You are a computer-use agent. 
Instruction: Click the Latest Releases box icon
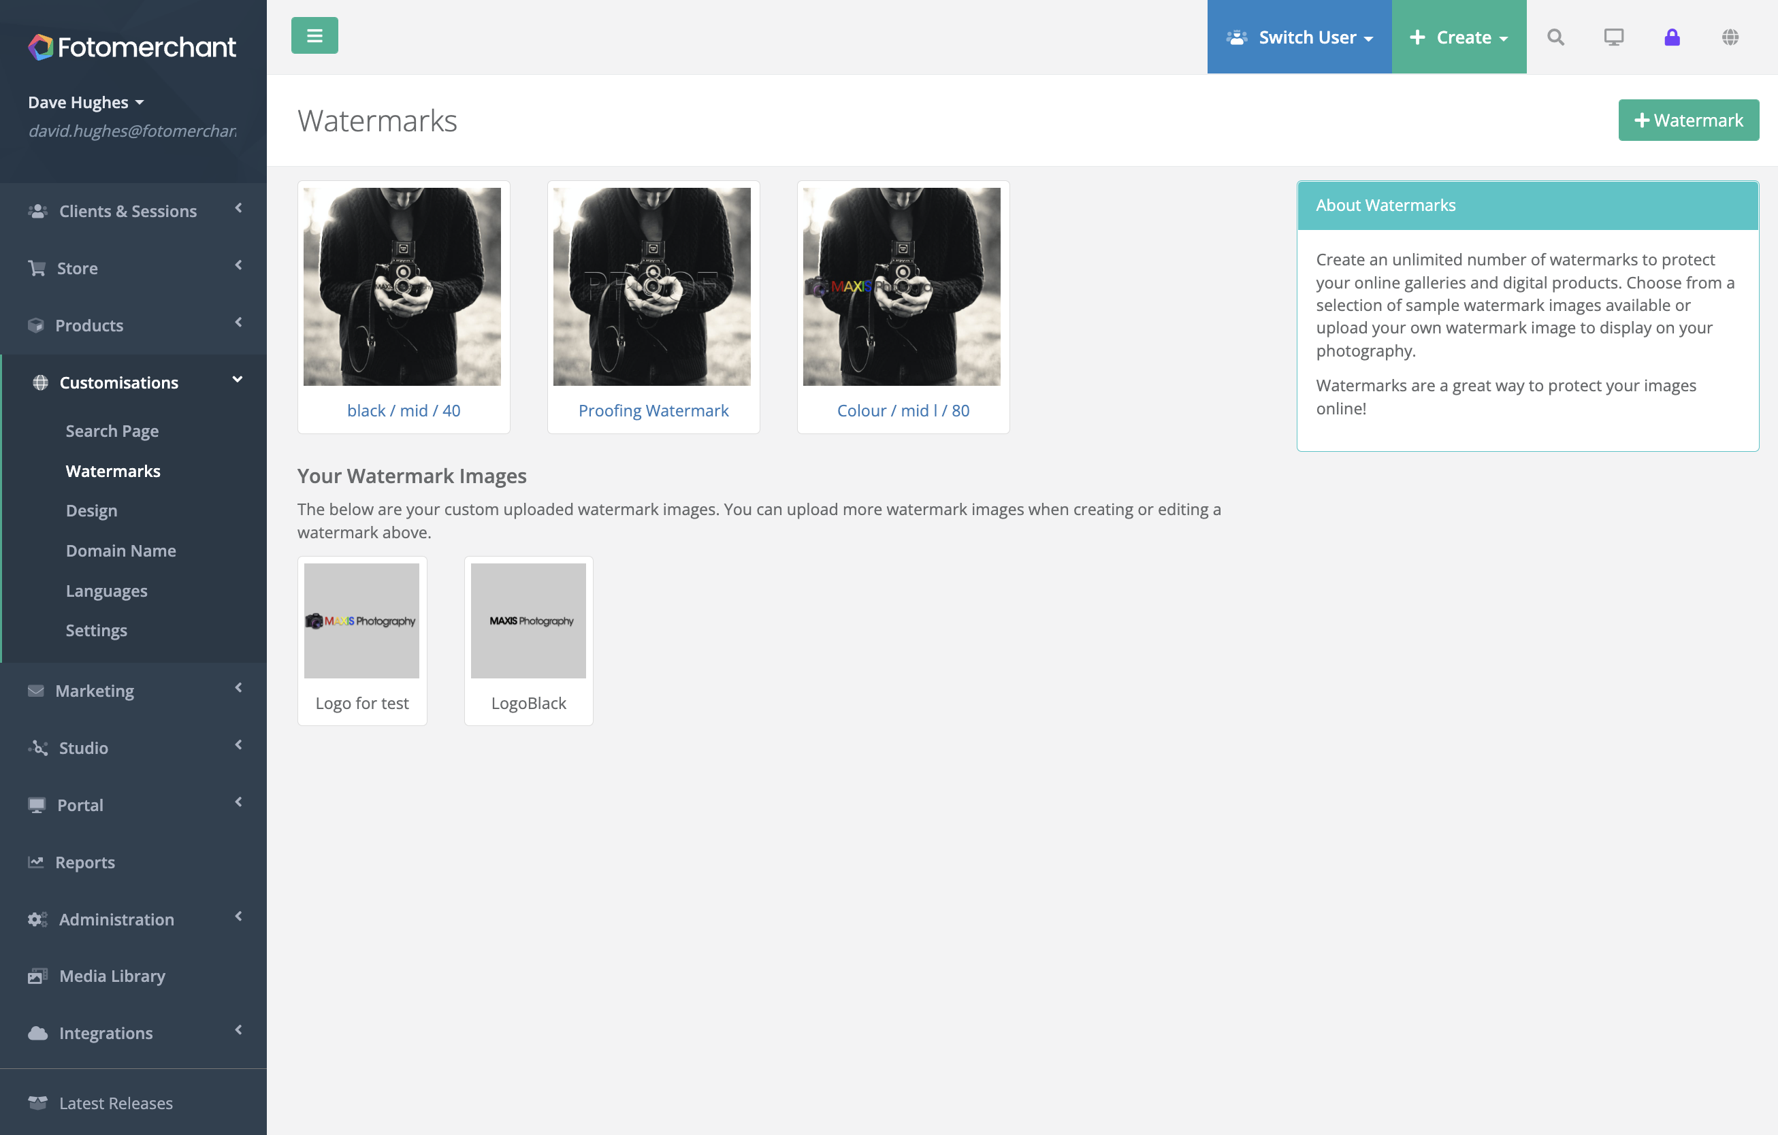(x=37, y=1102)
